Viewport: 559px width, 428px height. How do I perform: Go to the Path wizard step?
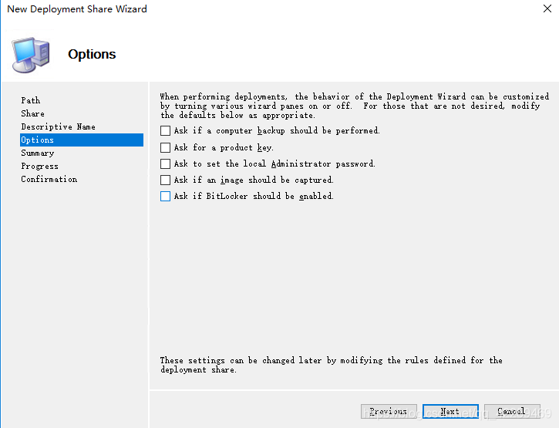[31, 100]
